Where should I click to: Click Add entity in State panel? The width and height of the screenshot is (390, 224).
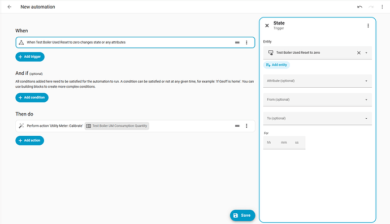[x=276, y=65]
